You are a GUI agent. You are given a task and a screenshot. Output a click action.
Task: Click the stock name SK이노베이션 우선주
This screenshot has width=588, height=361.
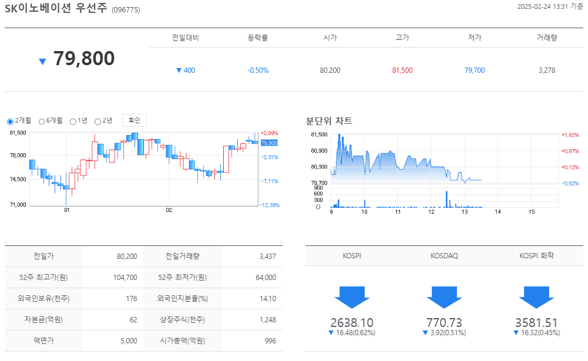(56, 8)
